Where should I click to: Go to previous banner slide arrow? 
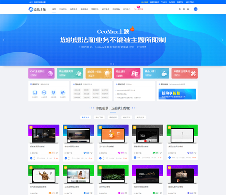tap(4, 40)
